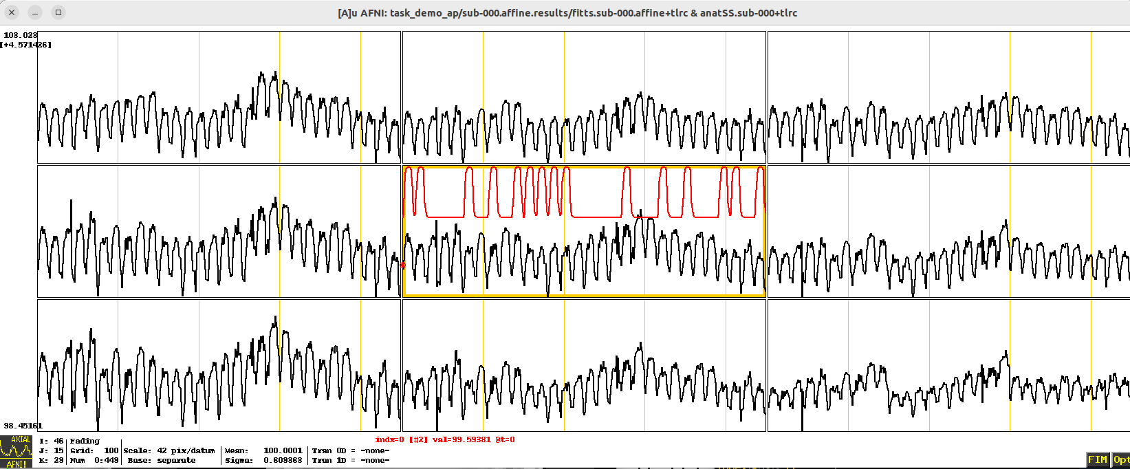Select the top-center voxel time series graph
The height and width of the screenshot is (469, 1130).
coord(583,97)
